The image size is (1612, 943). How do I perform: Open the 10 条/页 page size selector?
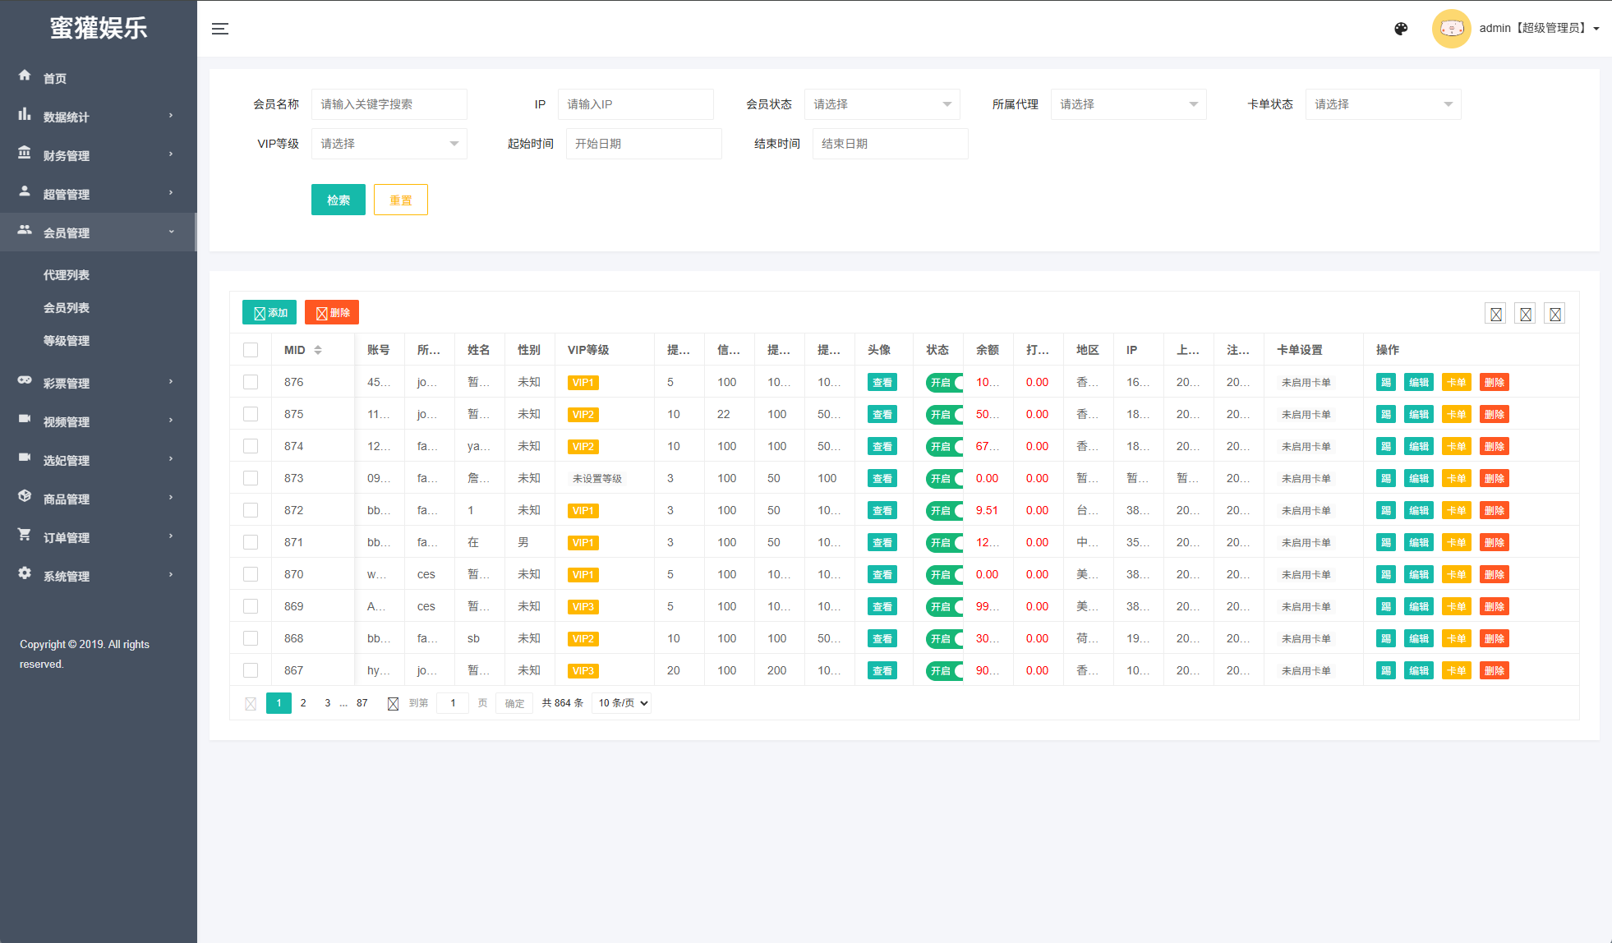[623, 703]
